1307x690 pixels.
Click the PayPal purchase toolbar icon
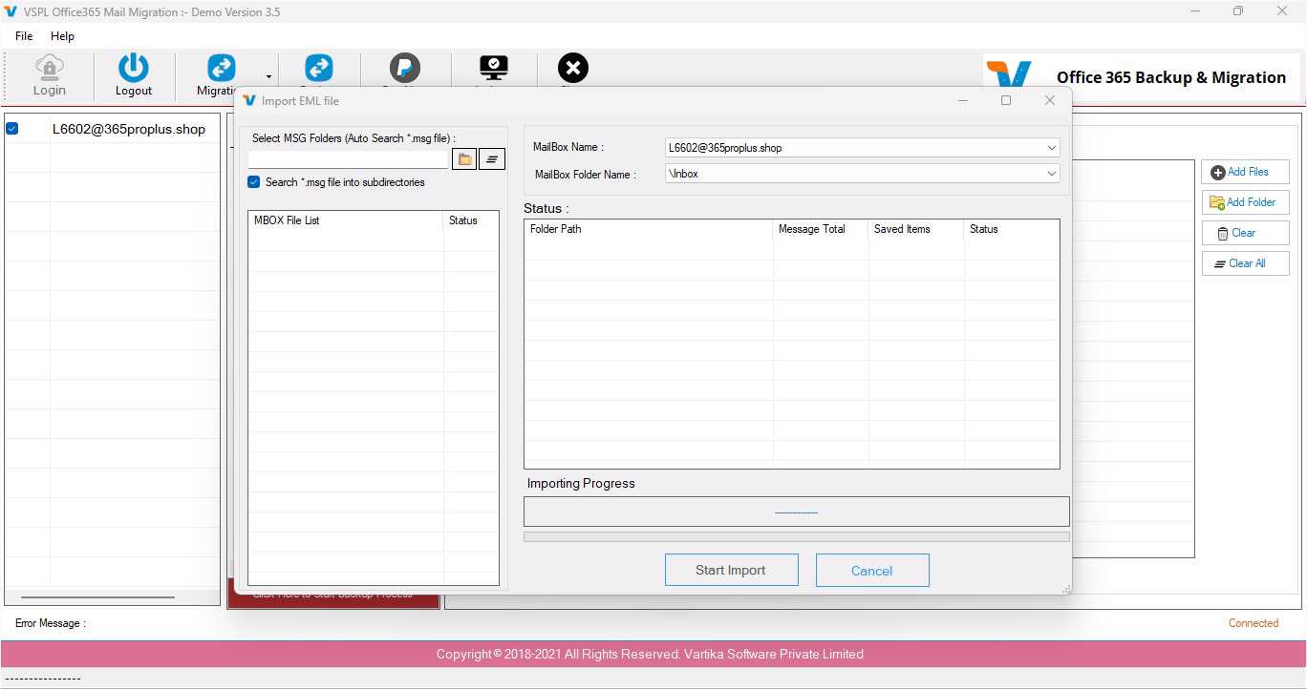click(x=405, y=68)
